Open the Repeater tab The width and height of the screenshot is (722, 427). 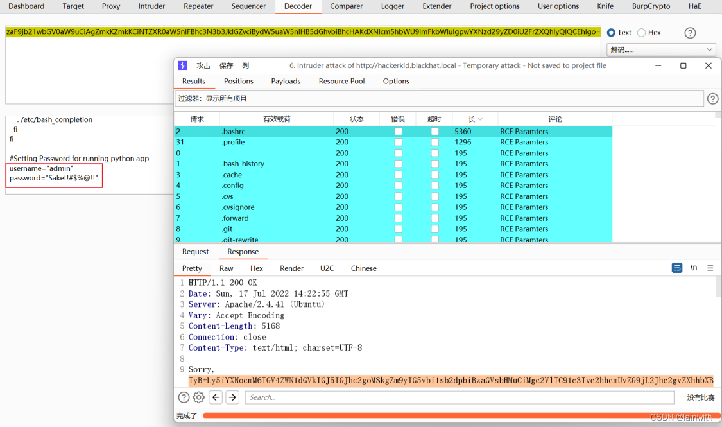coord(198,6)
